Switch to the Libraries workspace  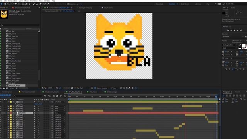pyautogui.click(x=198, y=4)
